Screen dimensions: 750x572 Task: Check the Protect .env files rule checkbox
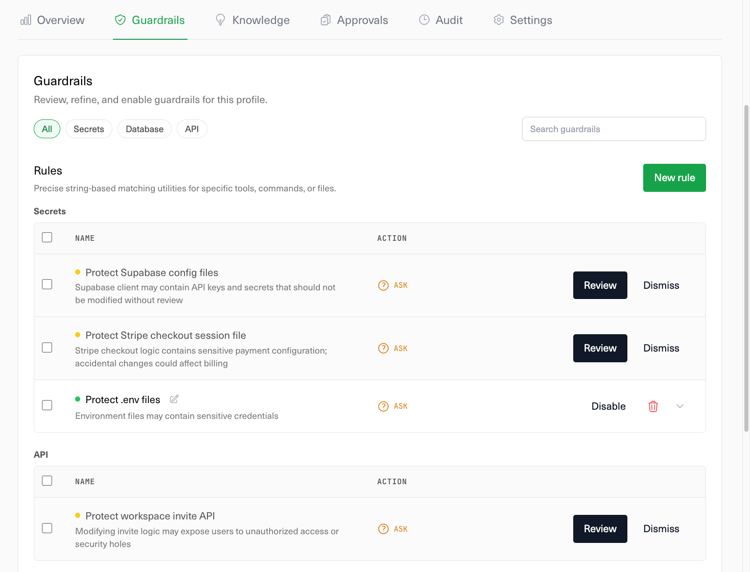[x=47, y=405]
